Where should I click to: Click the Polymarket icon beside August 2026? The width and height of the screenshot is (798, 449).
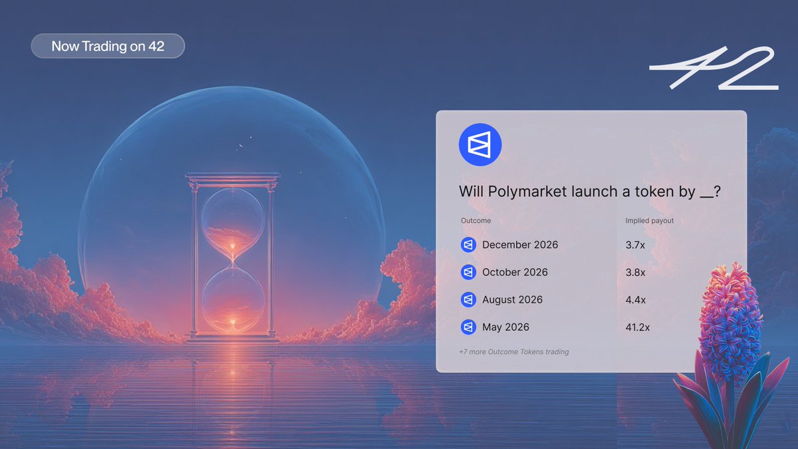point(468,299)
